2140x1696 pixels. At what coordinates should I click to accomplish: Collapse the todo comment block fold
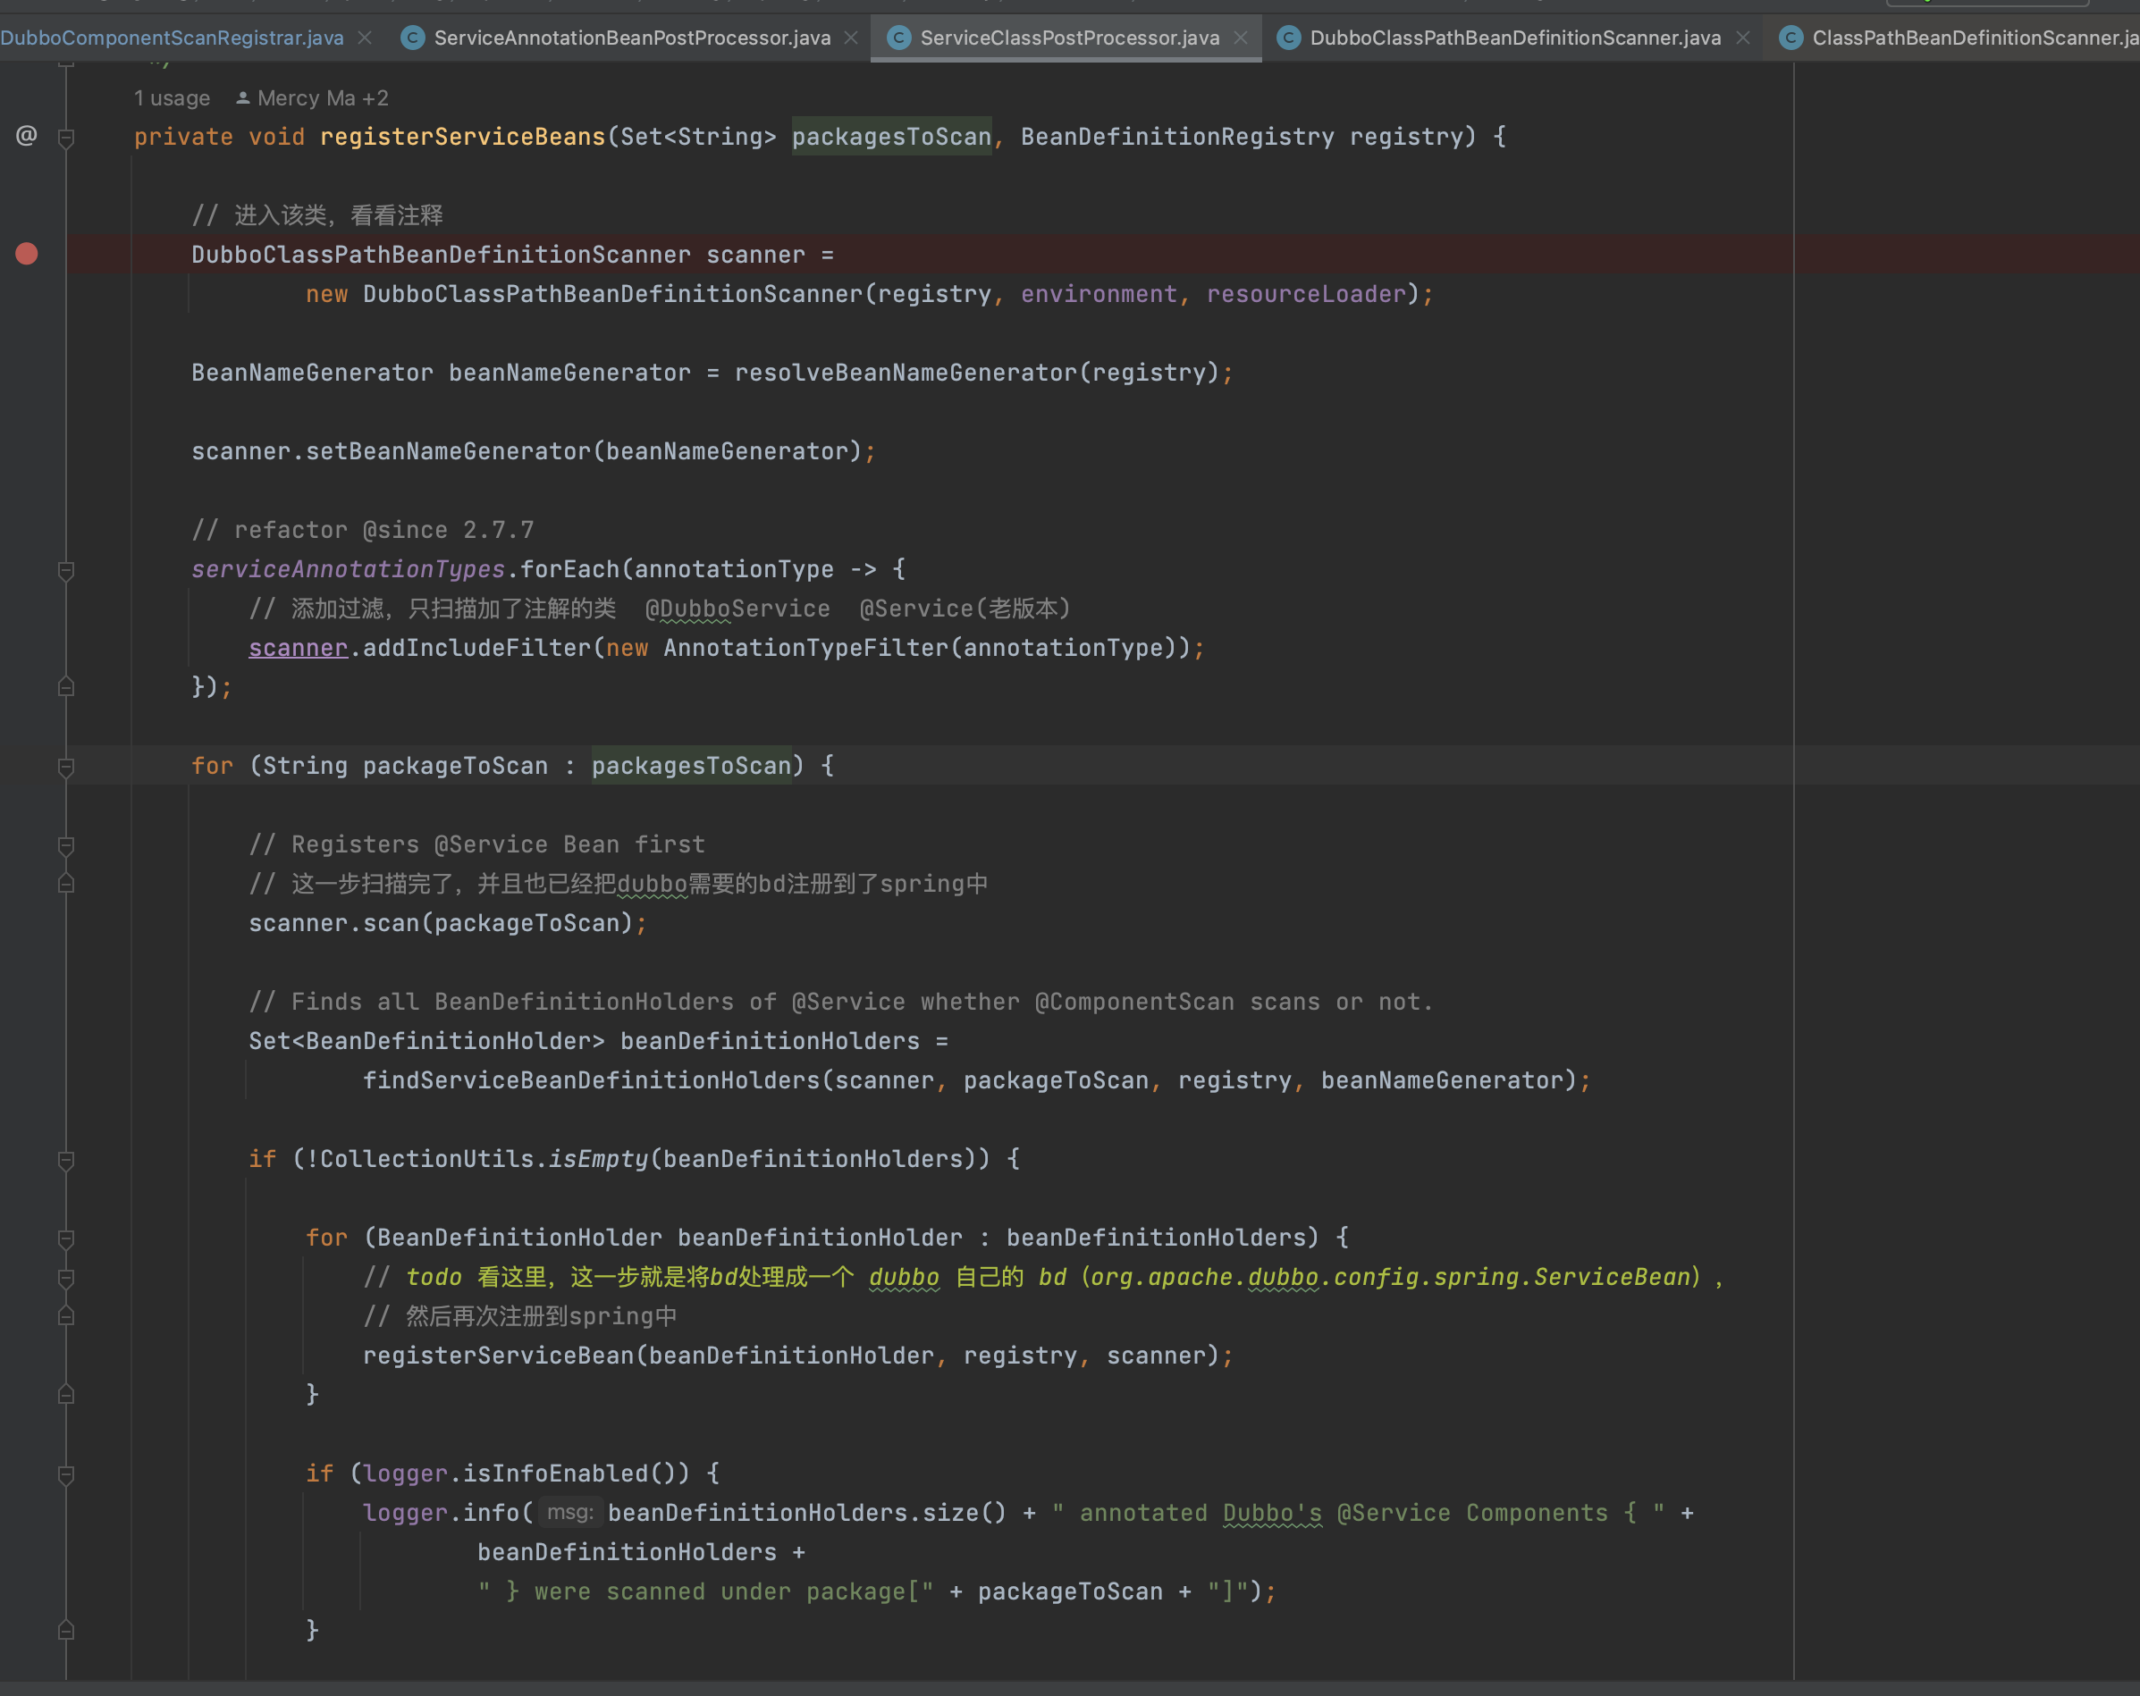66,1278
